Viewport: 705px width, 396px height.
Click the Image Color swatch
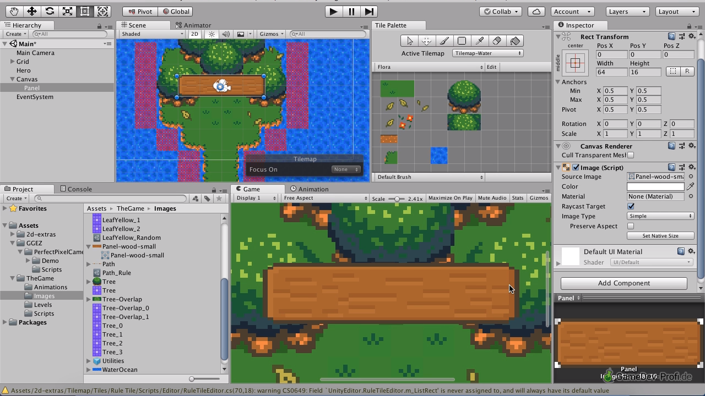click(x=655, y=186)
